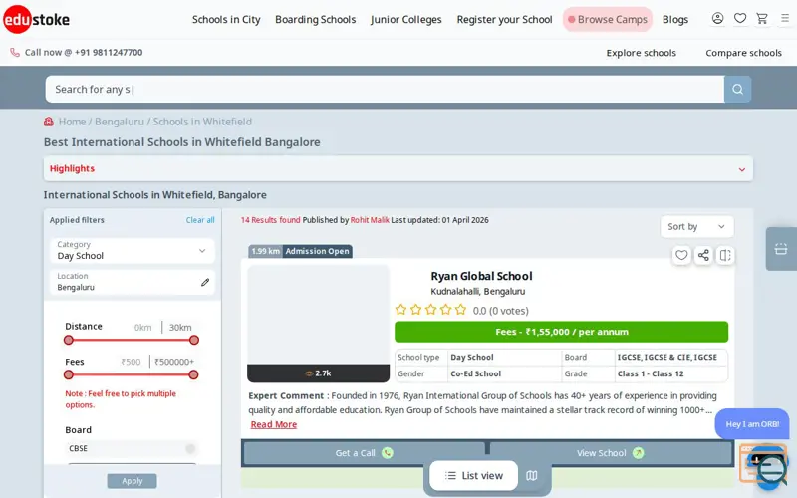Click the Fees slider left handle
This screenshot has width=797, height=498.
69,375
